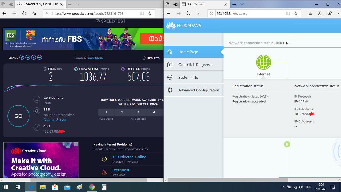Refresh the Speedtest page

24,13
